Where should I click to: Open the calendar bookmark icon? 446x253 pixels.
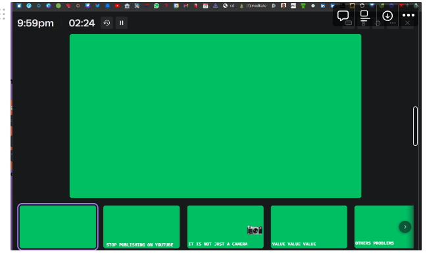205,6
